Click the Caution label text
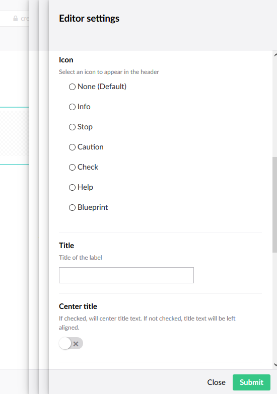This screenshot has width=277, height=394. (90, 147)
